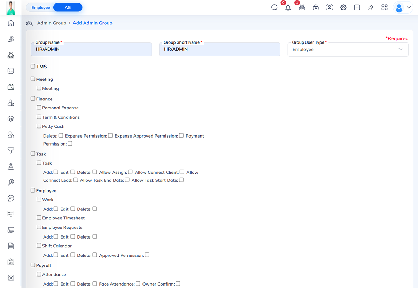Click the funnel filter icon in sidebar
The height and width of the screenshot is (288, 418).
11,150
